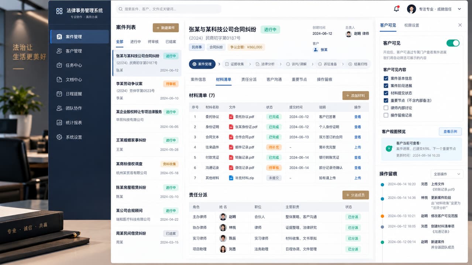
Task: Uncheck 重要节点 (不含内部备注) checkbox
Action: tap(386, 100)
